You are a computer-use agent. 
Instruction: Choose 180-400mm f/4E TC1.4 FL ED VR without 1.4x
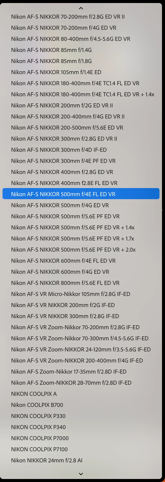pyautogui.click(x=81, y=83)
